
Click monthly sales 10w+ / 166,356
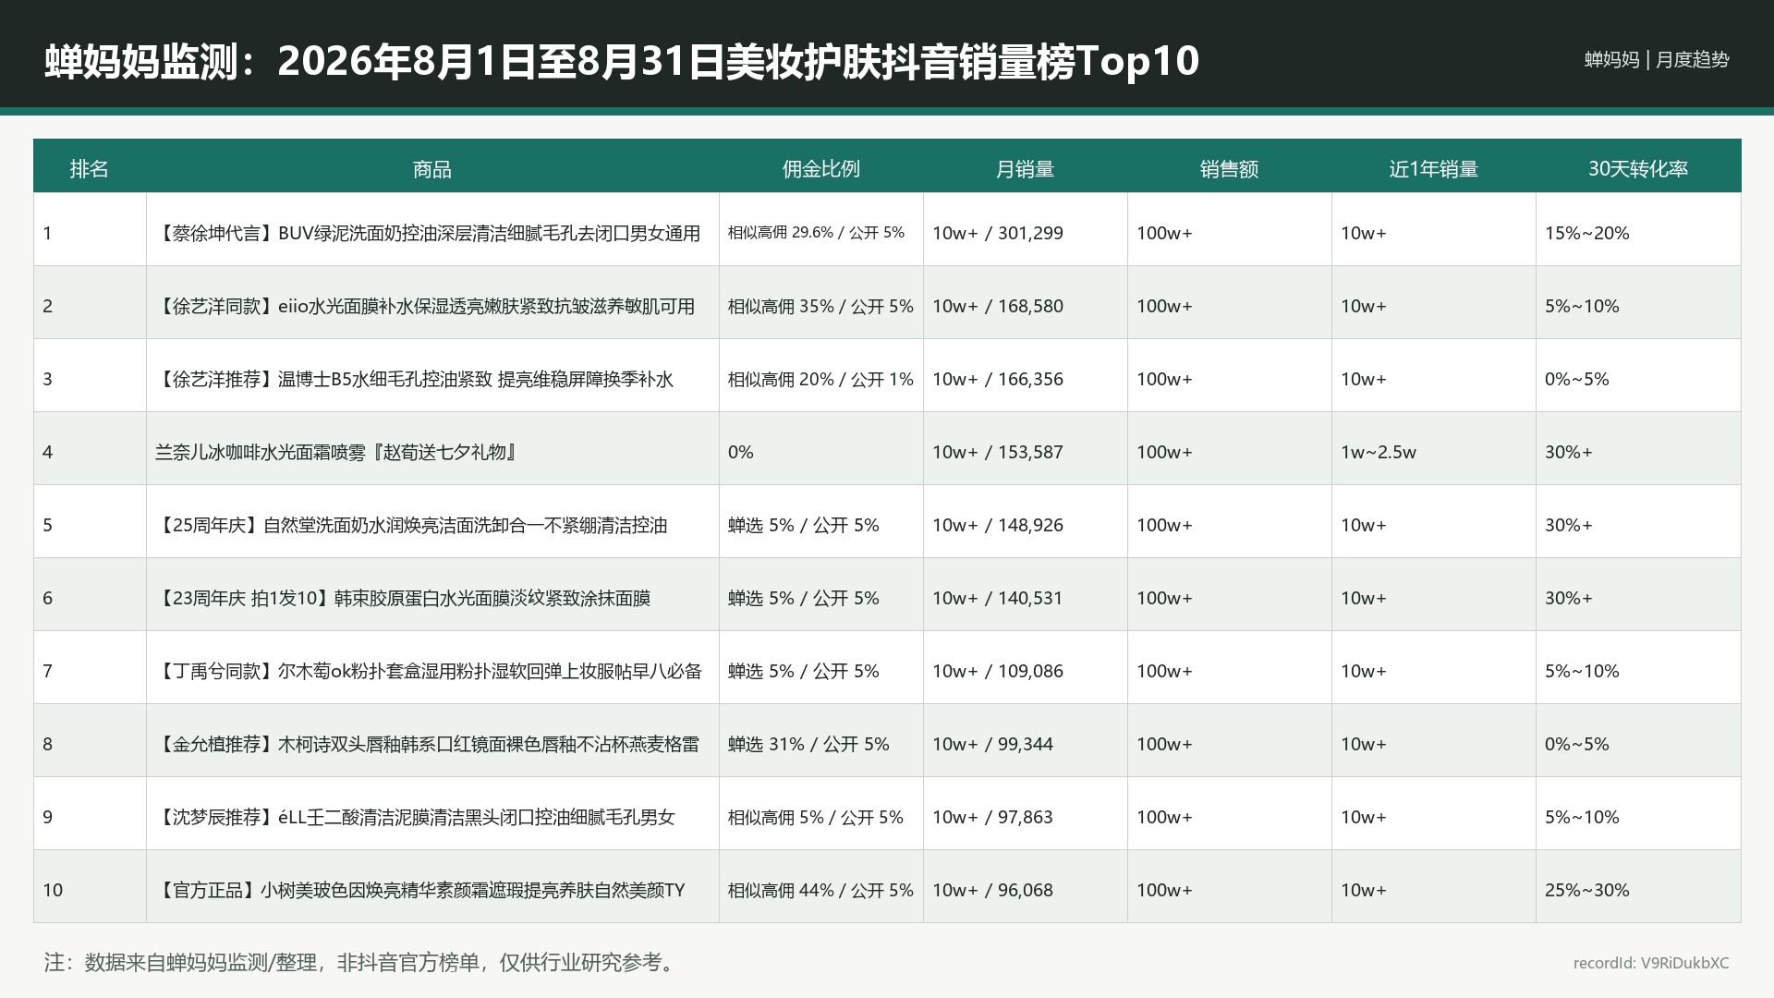[998, 379]
